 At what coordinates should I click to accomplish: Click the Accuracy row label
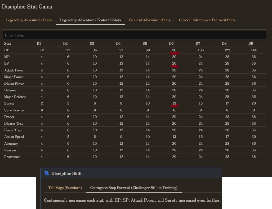pyautogui.click(x=11, y=143)
